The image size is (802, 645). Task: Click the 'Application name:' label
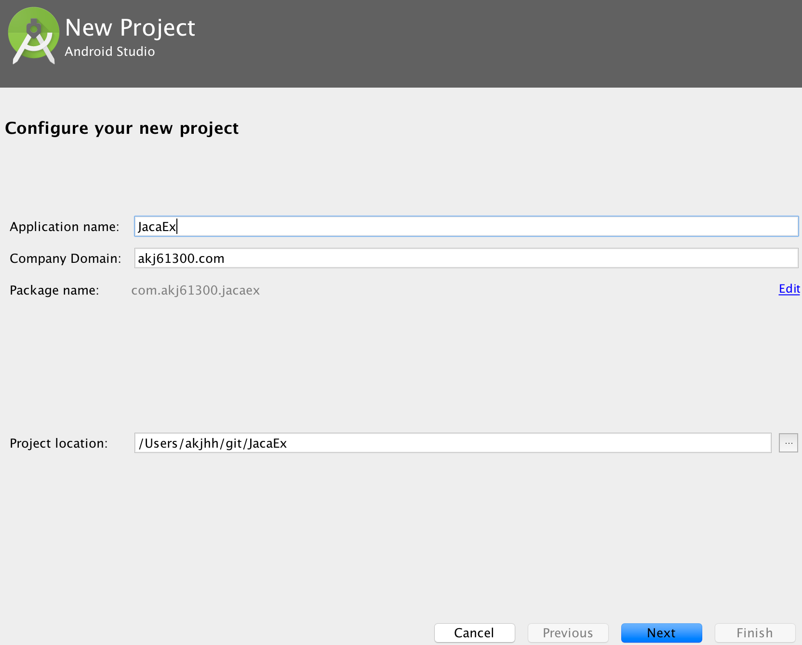(65, 227)
